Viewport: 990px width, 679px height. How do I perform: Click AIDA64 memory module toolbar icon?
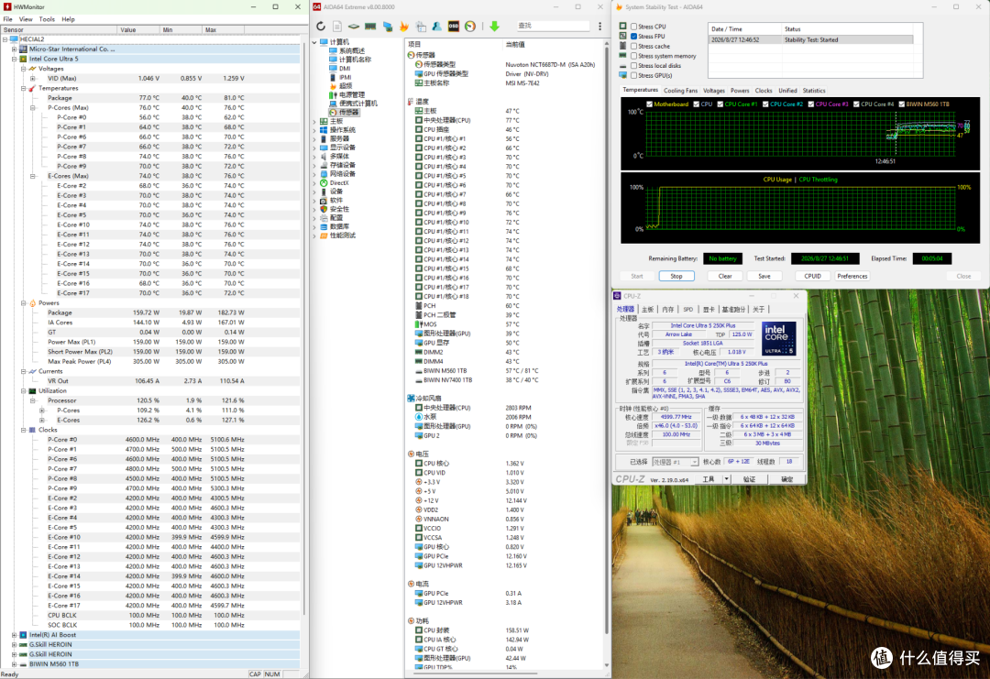coord(370,26)
